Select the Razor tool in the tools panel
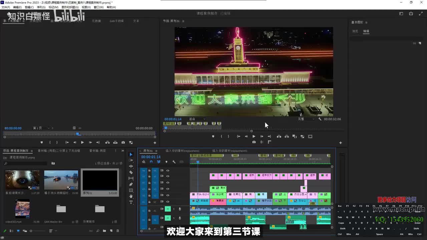 click(131, 172)
